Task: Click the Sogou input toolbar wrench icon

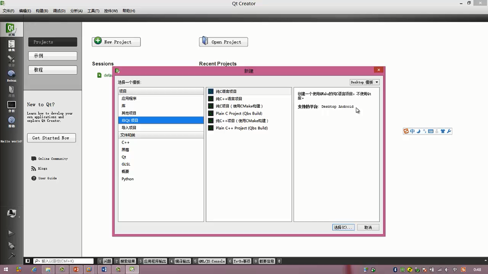Action: 449,131
